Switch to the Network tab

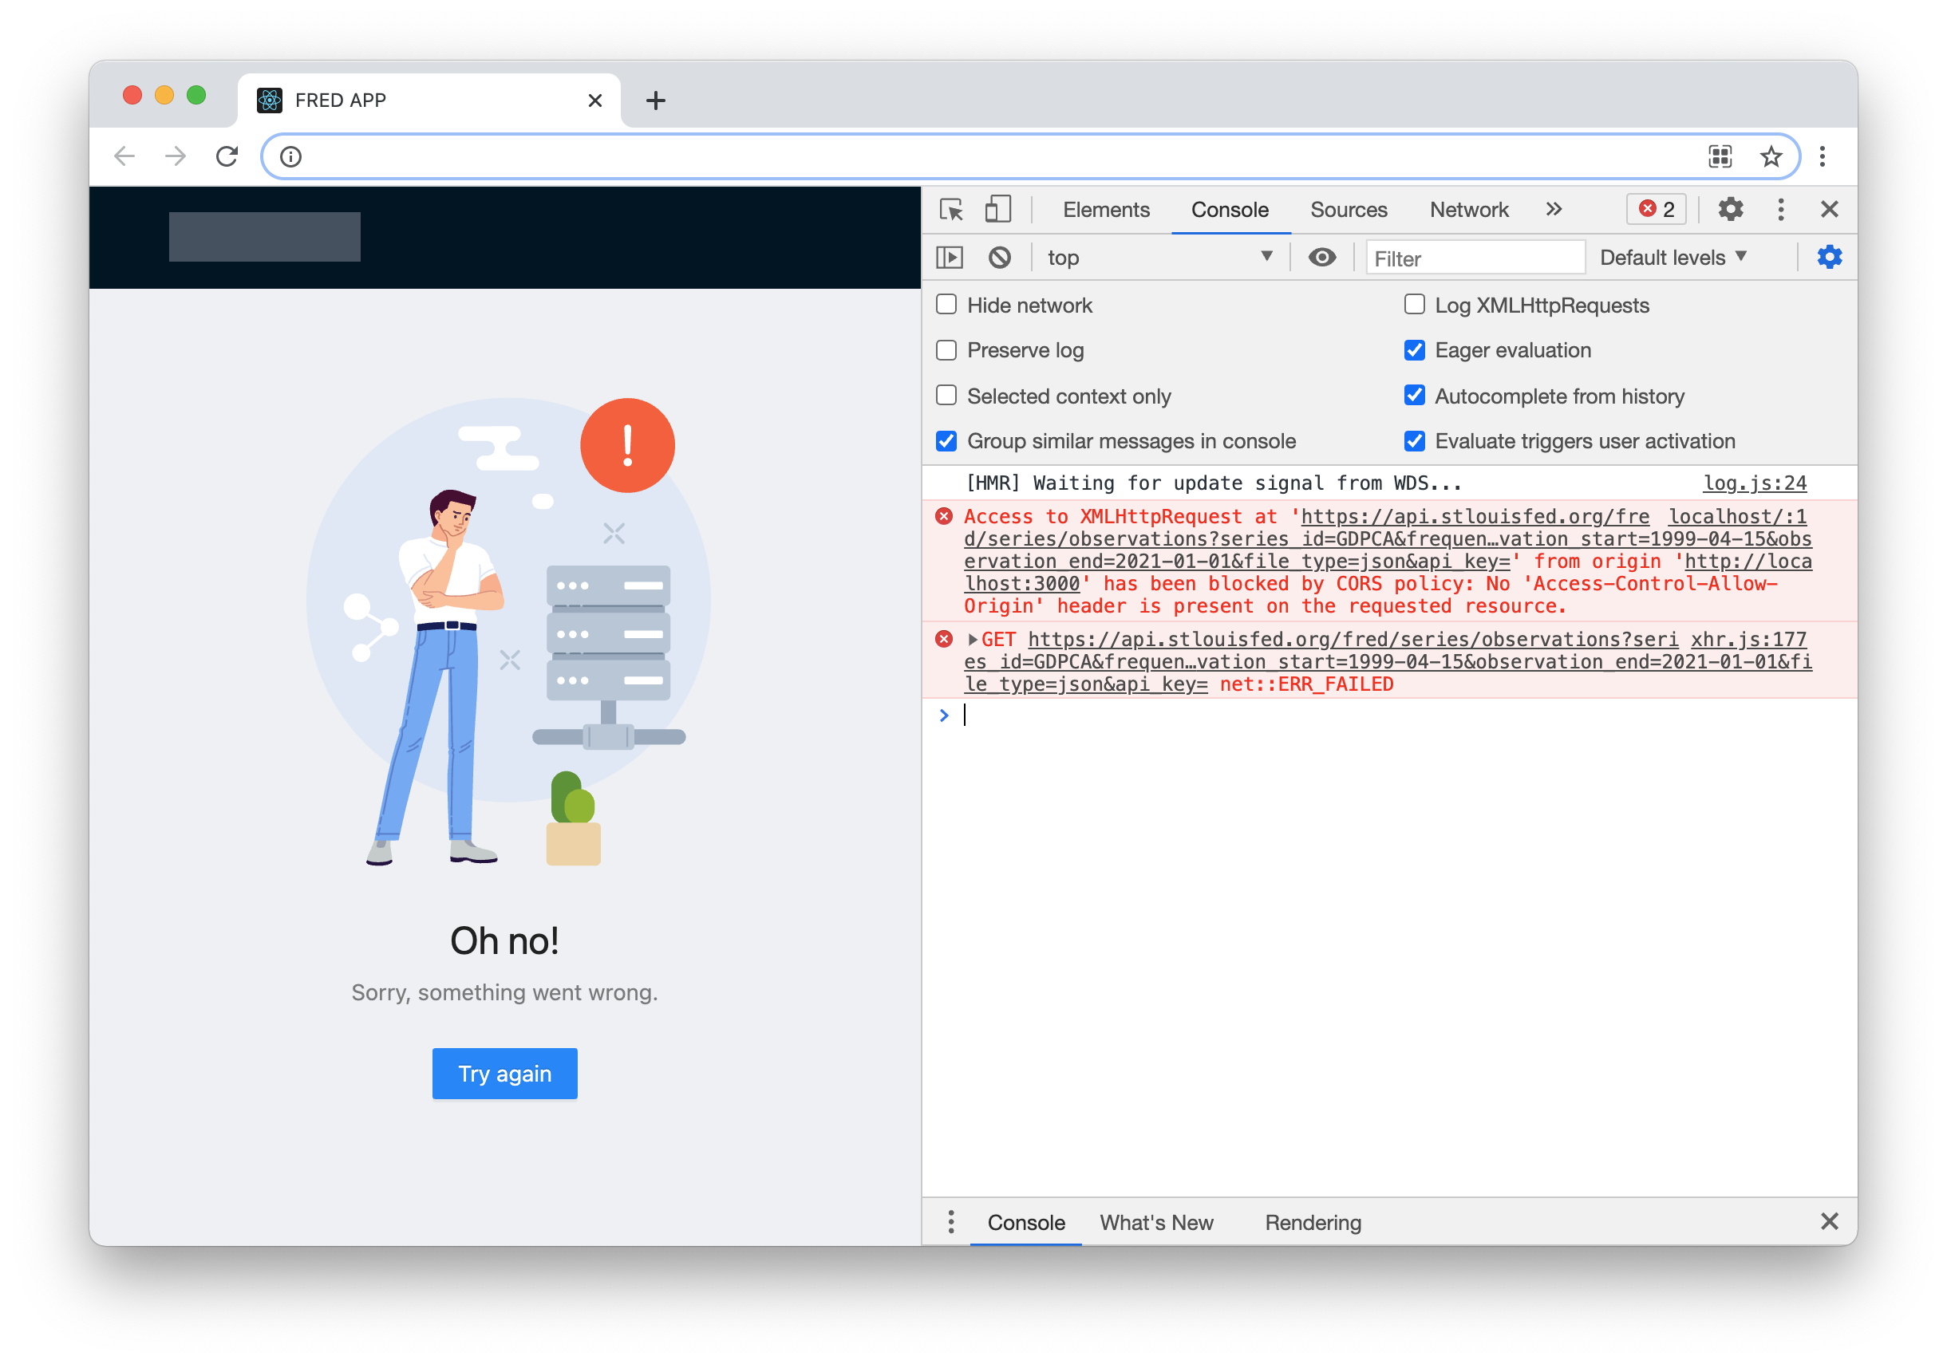click(x=1469, y=210)
